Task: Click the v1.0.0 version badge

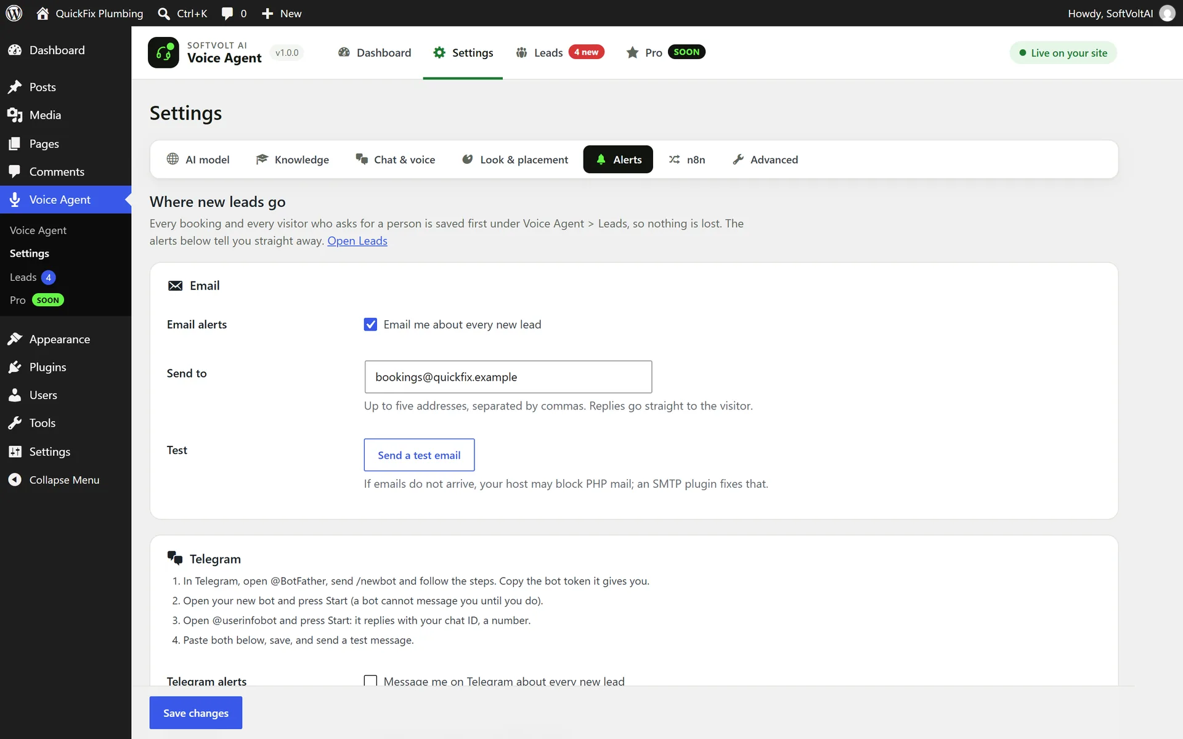Action: (287, 52)
